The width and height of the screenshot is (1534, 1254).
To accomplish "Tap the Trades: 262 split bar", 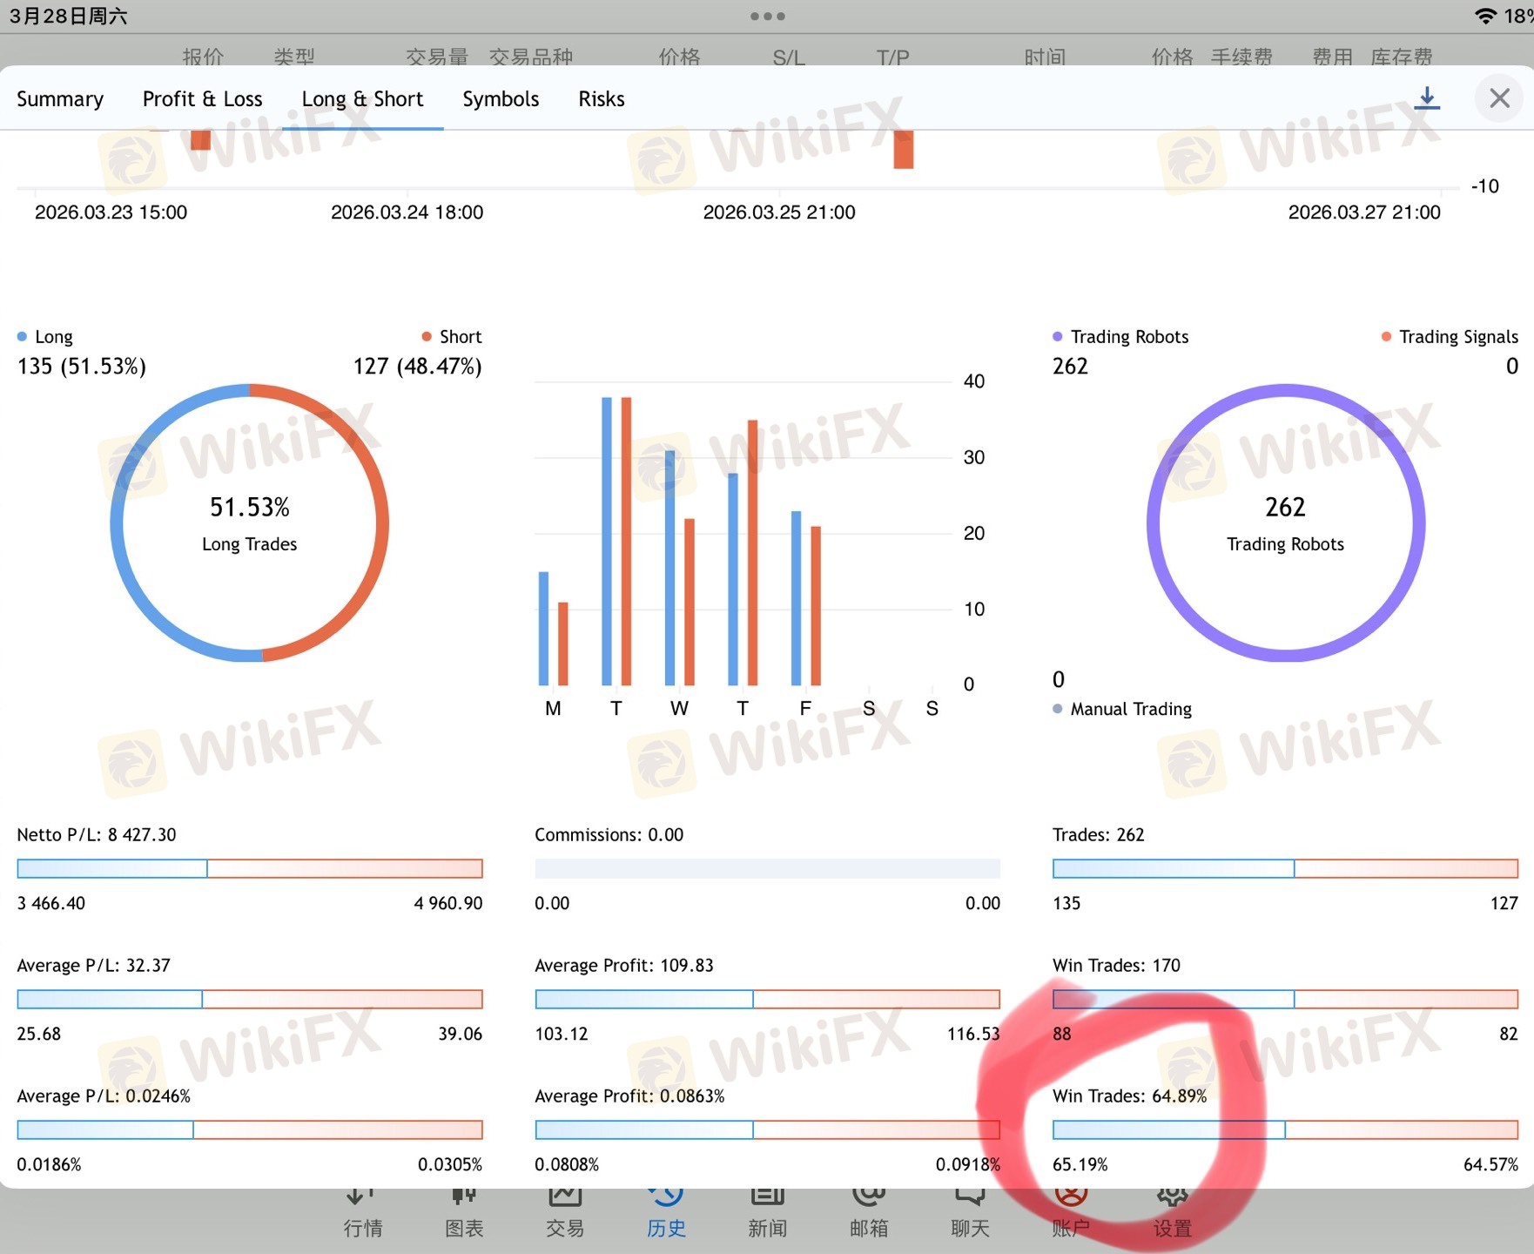I will click(x=1285, y=868).
